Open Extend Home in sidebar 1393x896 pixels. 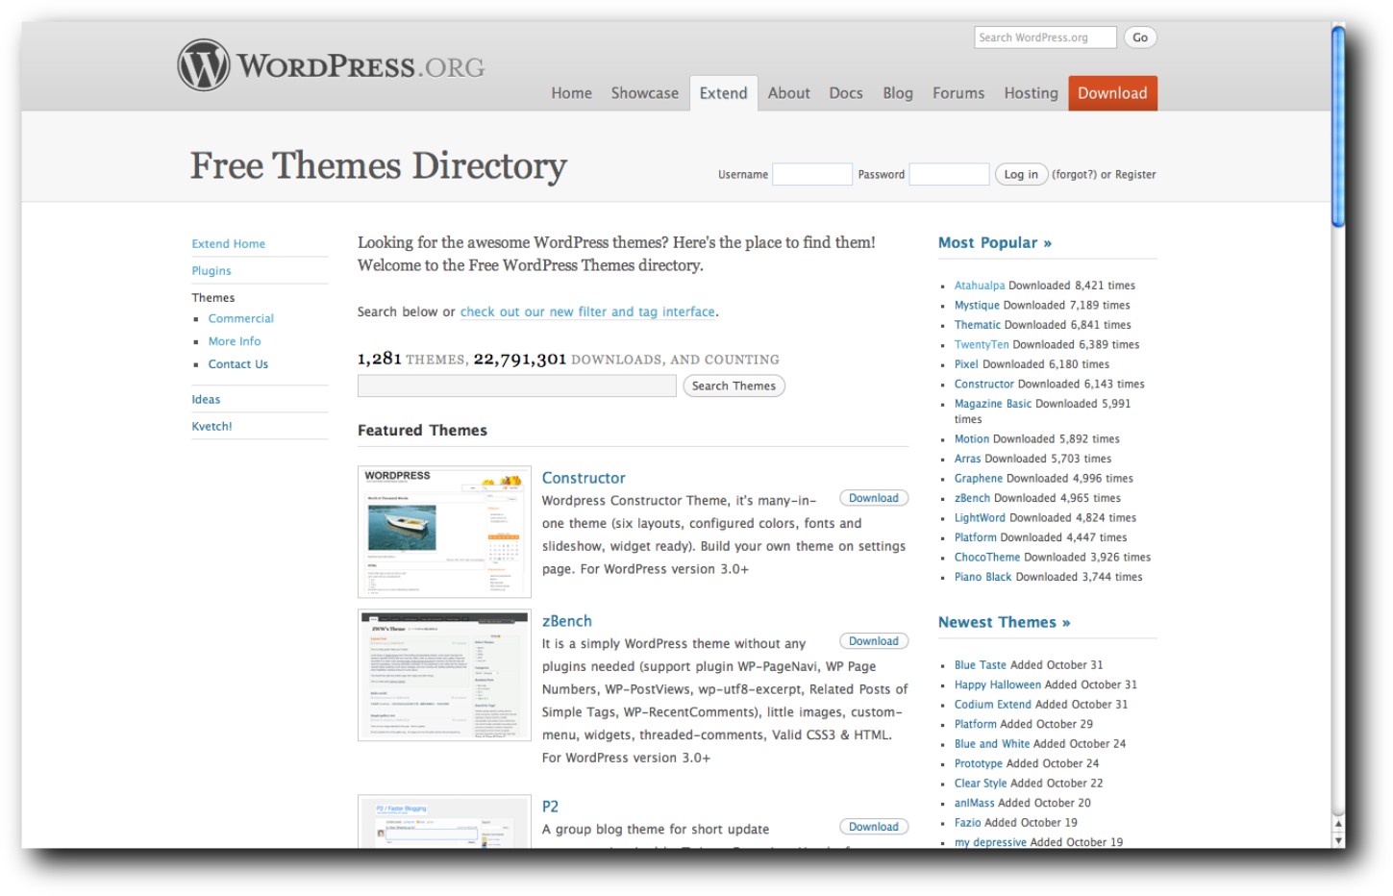coord(229,244)
